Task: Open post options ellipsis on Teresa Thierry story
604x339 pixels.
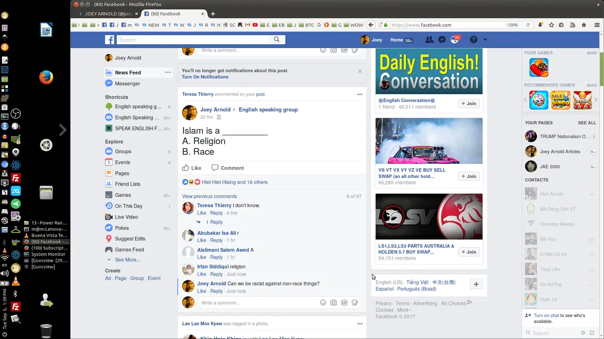Action: point(360,94)
